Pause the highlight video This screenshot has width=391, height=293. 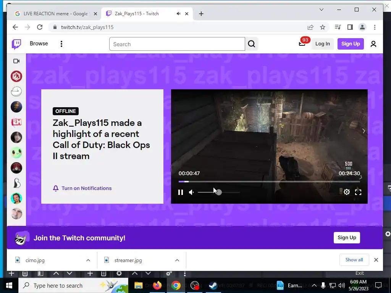pyautogui.click(x=181, y=192)
